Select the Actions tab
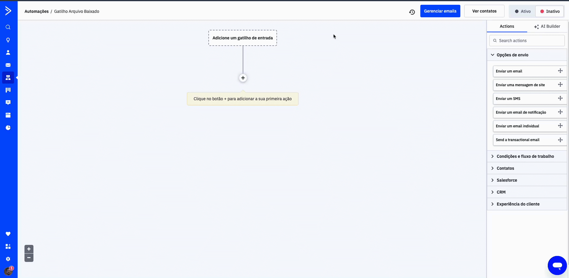Screen dimensions: 569x278 coord(507,26)
